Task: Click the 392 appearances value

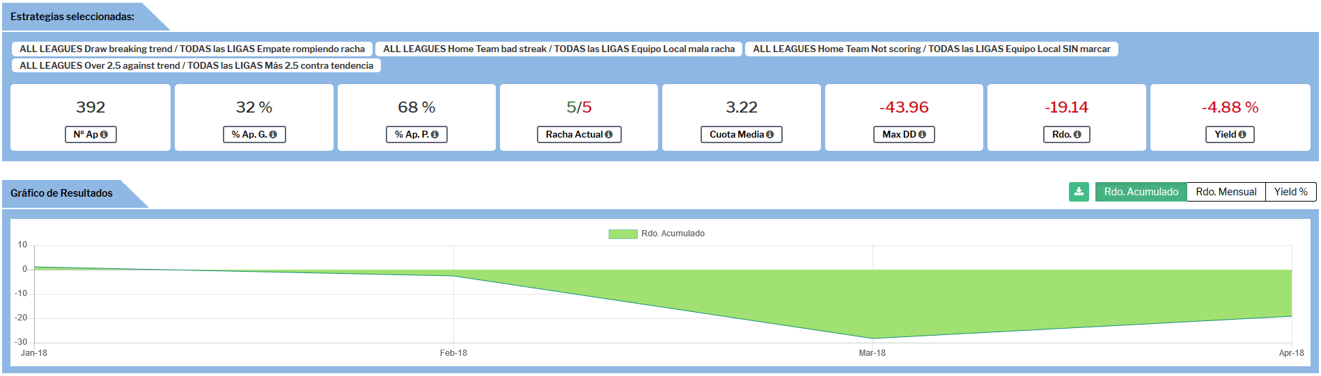Action: click(x=91, y=107)
